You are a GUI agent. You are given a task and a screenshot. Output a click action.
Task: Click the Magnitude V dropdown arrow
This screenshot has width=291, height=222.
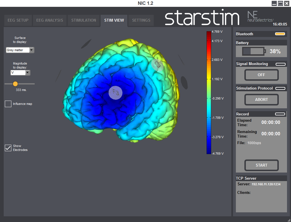click(x=28, y=72)
